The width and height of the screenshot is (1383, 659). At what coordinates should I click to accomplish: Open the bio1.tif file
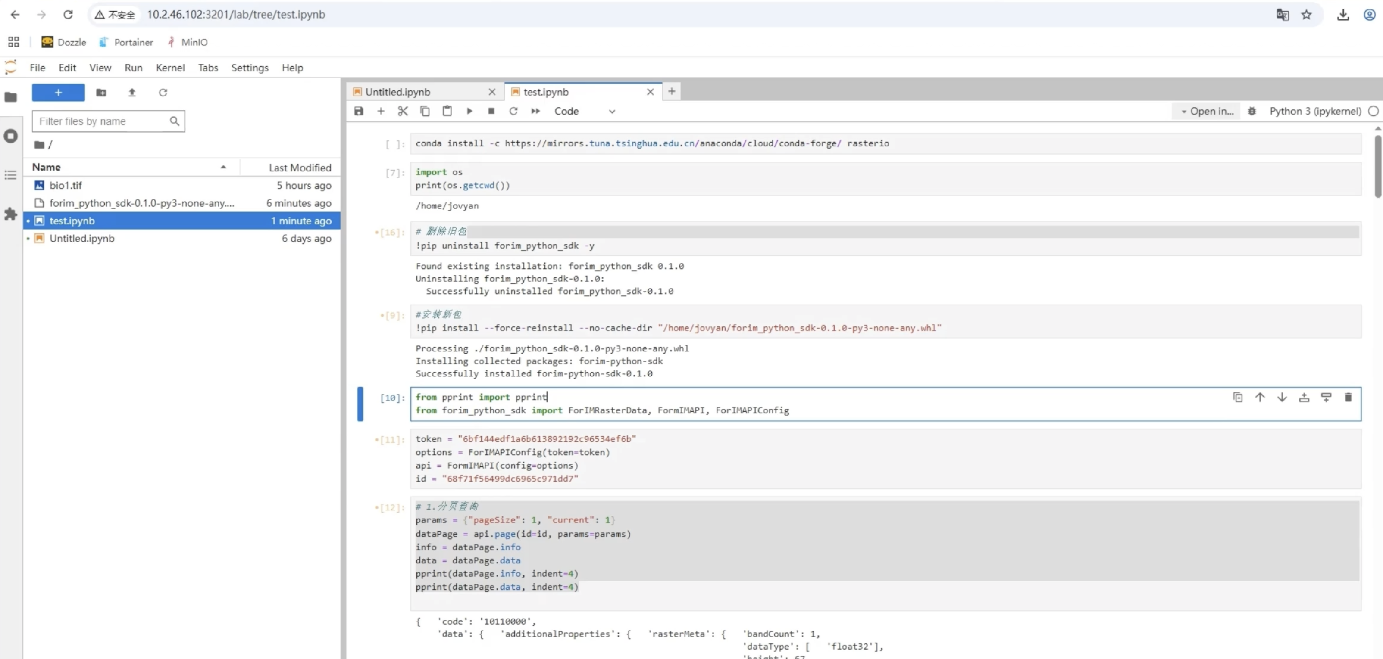pyautogui.click(x=66, y=186)
